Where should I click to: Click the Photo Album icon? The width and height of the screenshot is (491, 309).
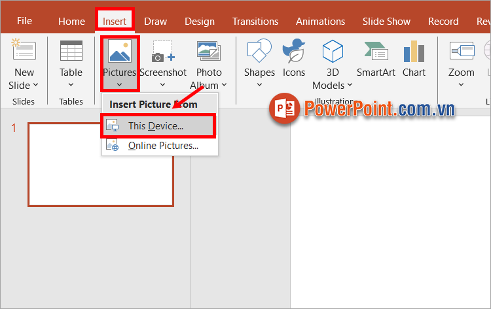[x=209, y=51]
